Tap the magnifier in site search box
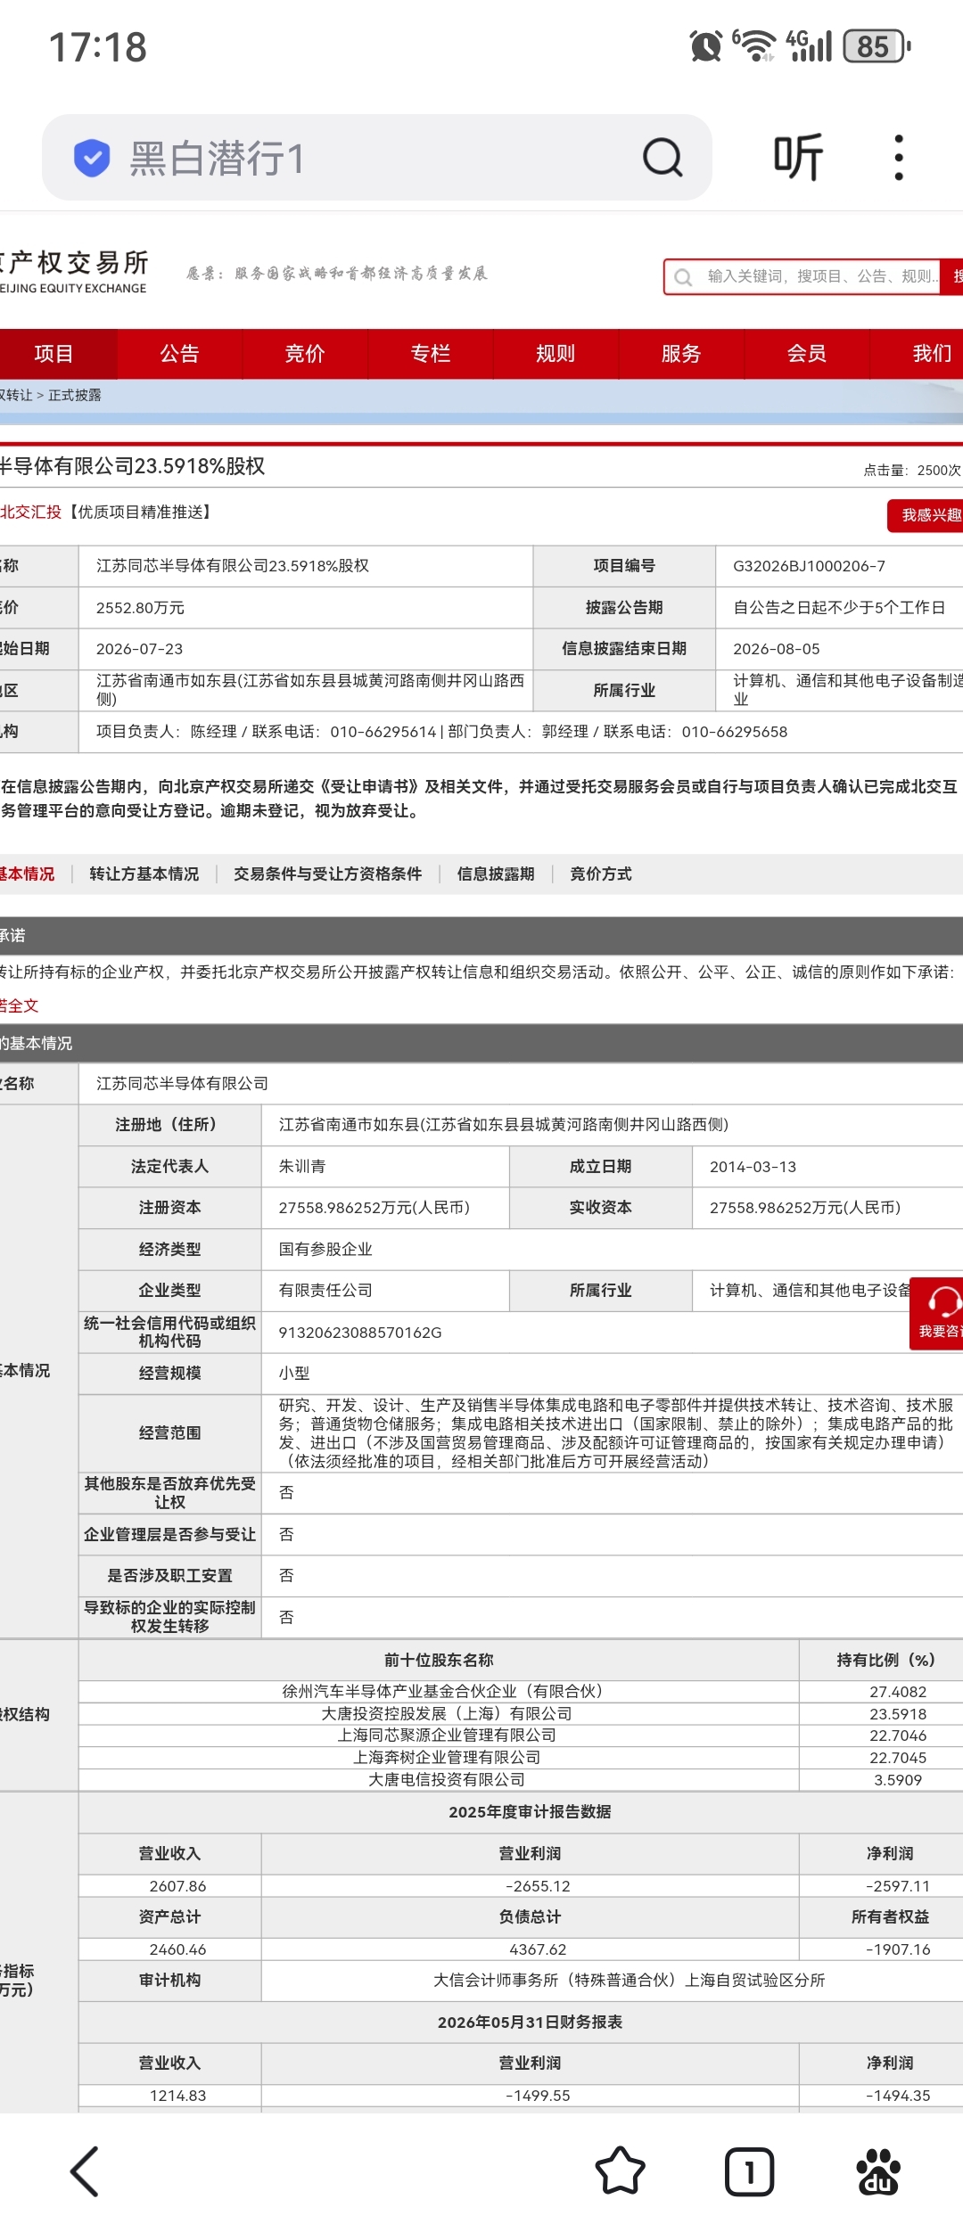 (x=683, y=277)
